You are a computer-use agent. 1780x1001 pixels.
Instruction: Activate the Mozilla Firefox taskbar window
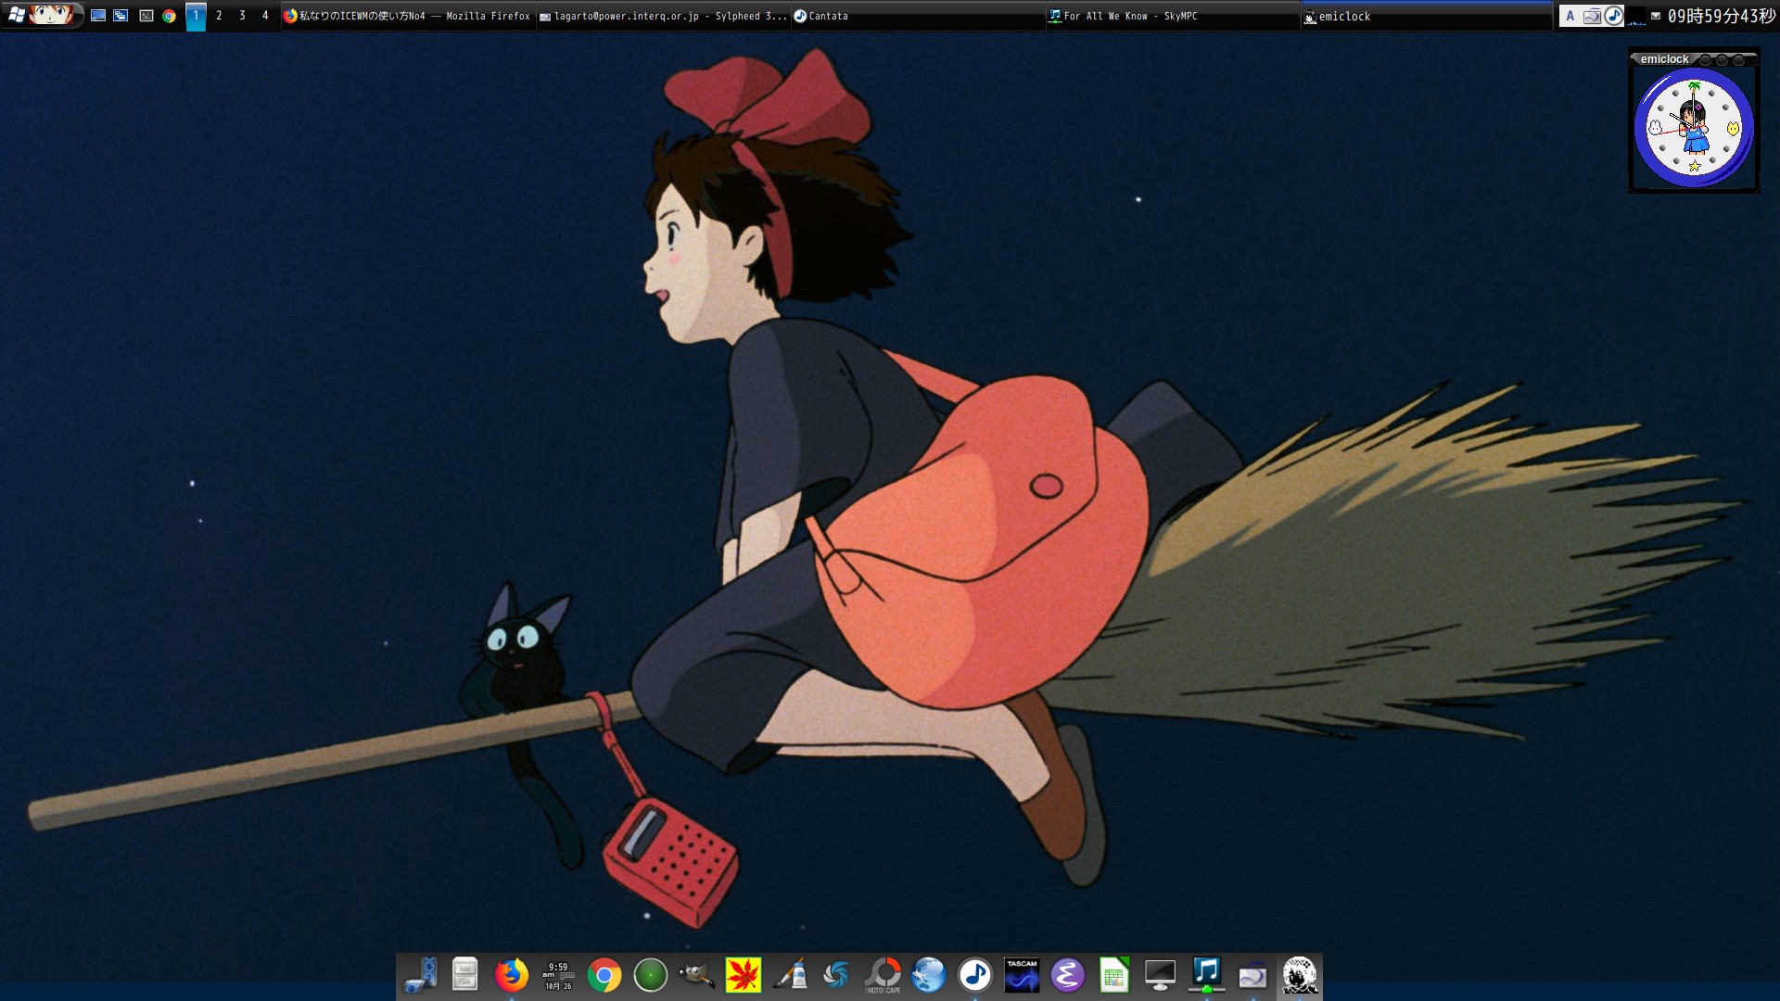[x=408, y=16]
